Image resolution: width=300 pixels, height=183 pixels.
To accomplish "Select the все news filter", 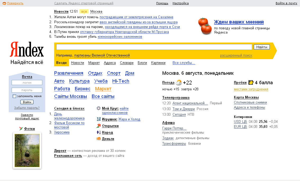I will tap(84, 12).
